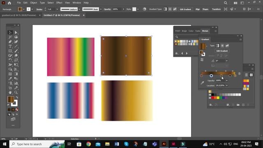Image resolution: width=263 pixels, height=148 pixels.
Task: Switch Swatches panel to list view
Action: [x=247, y=75]
